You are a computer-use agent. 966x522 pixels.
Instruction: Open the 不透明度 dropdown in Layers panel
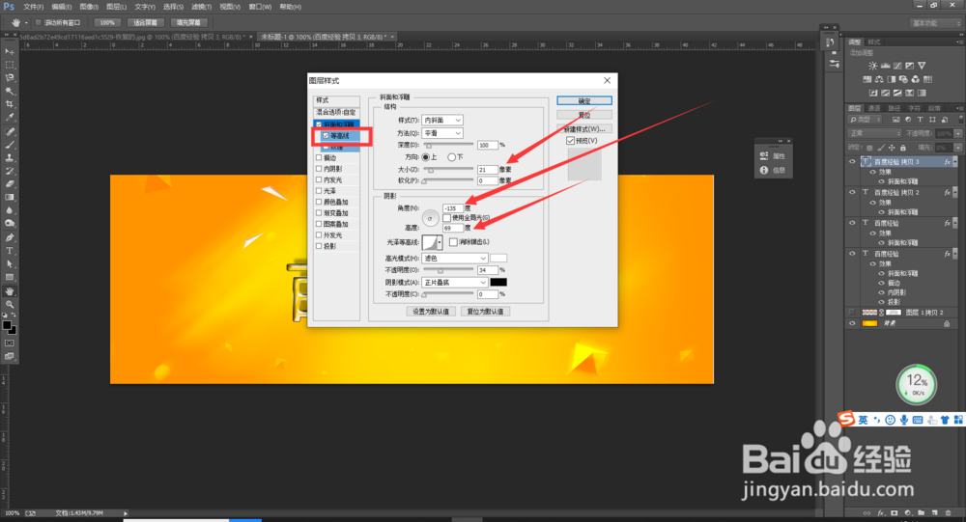point(958,133)
